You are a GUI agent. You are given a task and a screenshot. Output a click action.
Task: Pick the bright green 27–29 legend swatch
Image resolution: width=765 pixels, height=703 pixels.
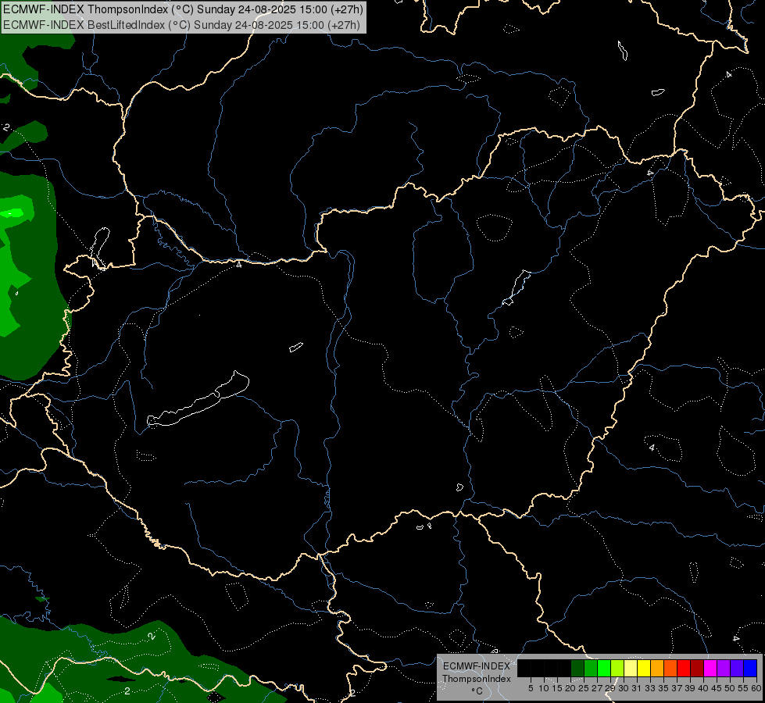pos(604,668)
